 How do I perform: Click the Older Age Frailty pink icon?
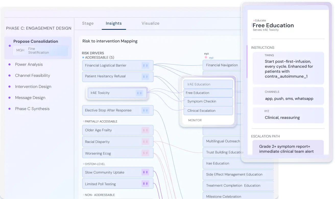pos(146,130)
